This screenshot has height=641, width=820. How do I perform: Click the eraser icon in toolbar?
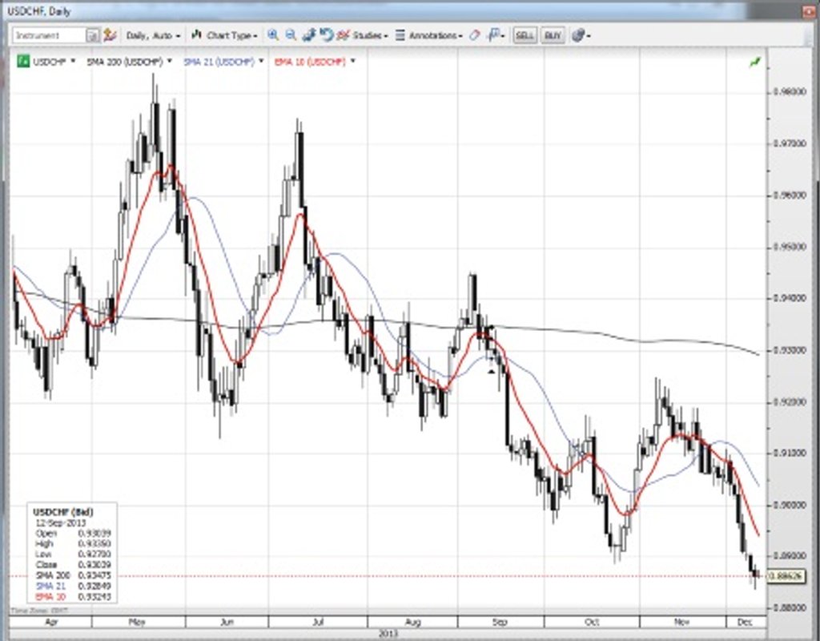click(474, 35)
